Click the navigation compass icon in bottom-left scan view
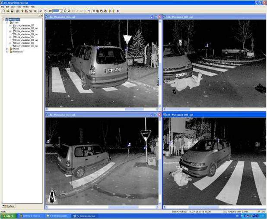The width and height of the screenshot is (267, 219). pos(52,196)
